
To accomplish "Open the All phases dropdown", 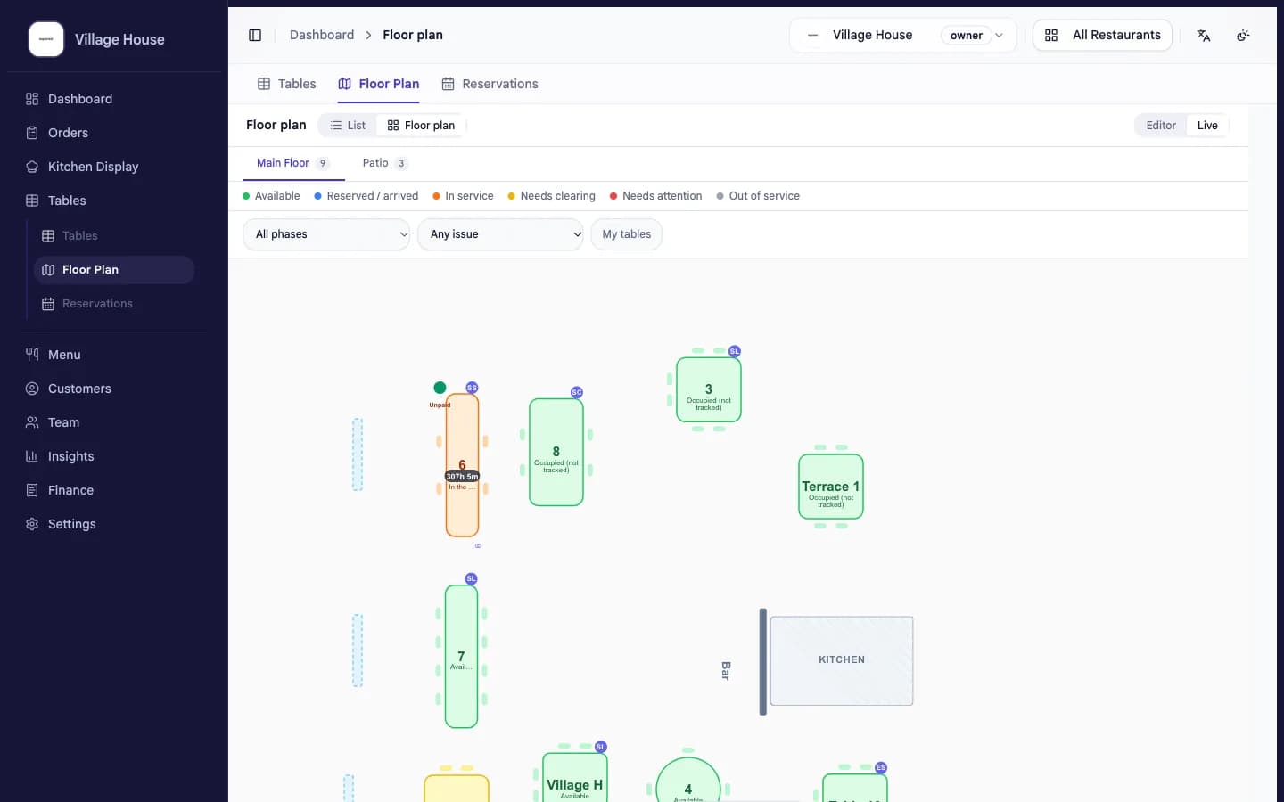I will [x=326, y=234].
